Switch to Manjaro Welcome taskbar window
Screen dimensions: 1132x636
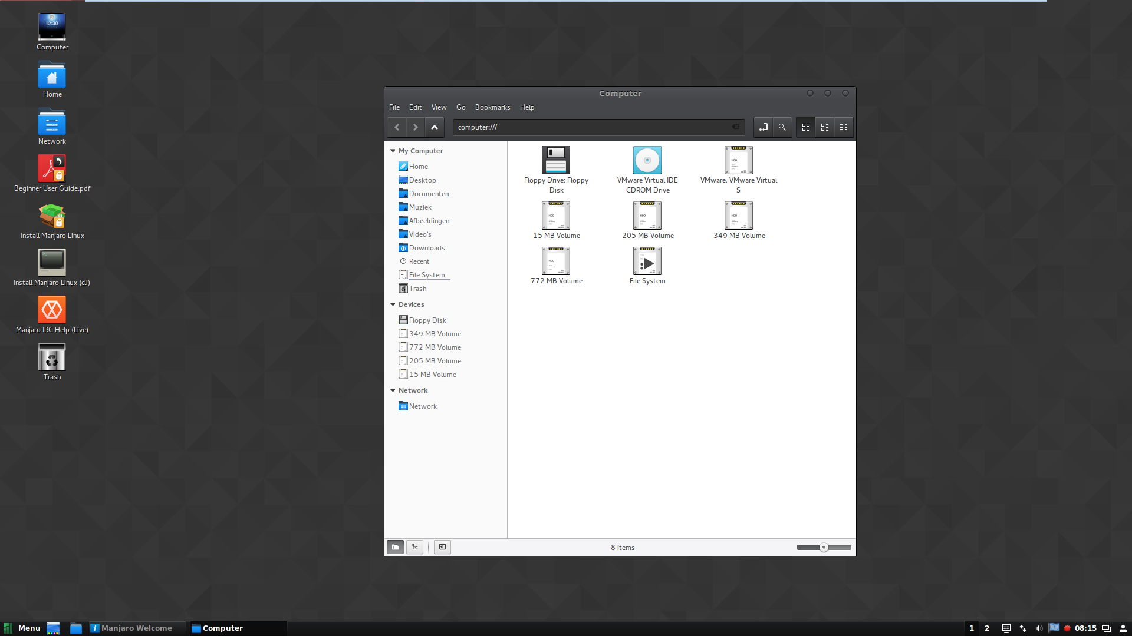136,628
